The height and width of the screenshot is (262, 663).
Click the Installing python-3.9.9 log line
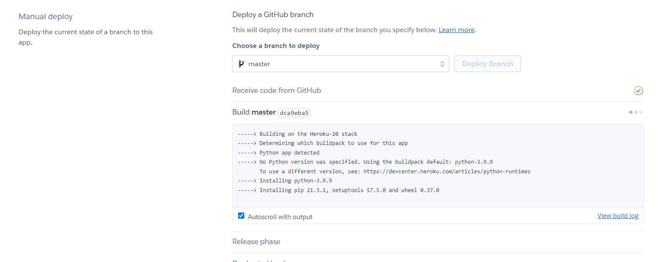285,180
